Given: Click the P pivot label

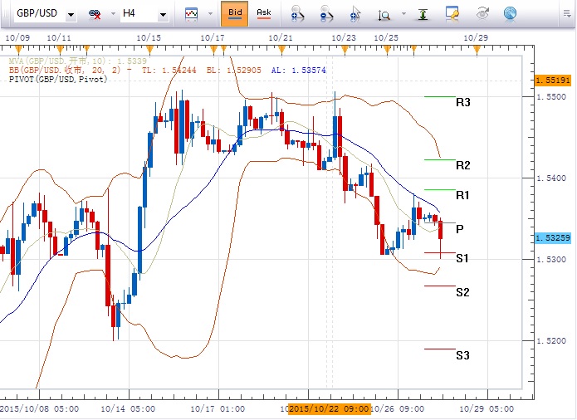Looking at the screenshot, I should 460,229.
